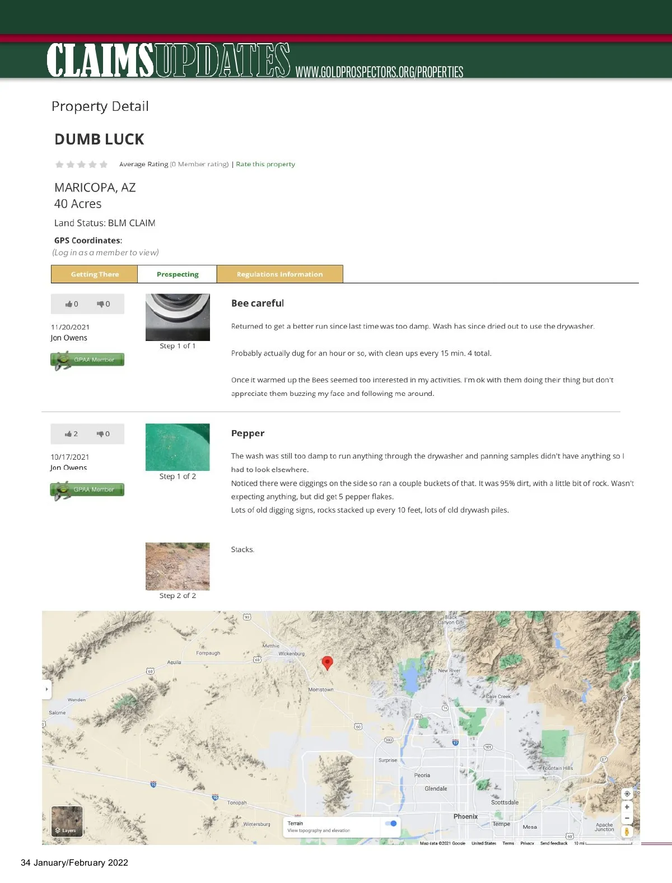This screenshot has height=883, width=672.
Task: Thumbs up the Pepper post
Action: click(71, 434)
